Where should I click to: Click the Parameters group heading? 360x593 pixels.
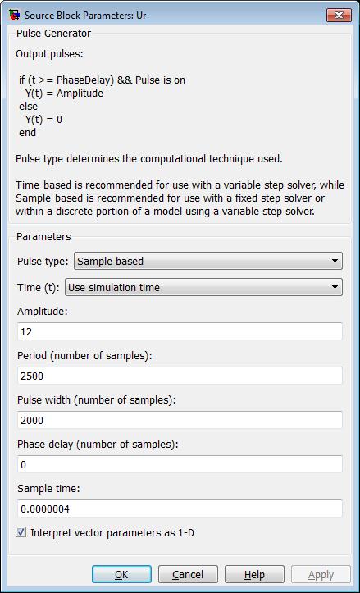(x=43, y=237)
